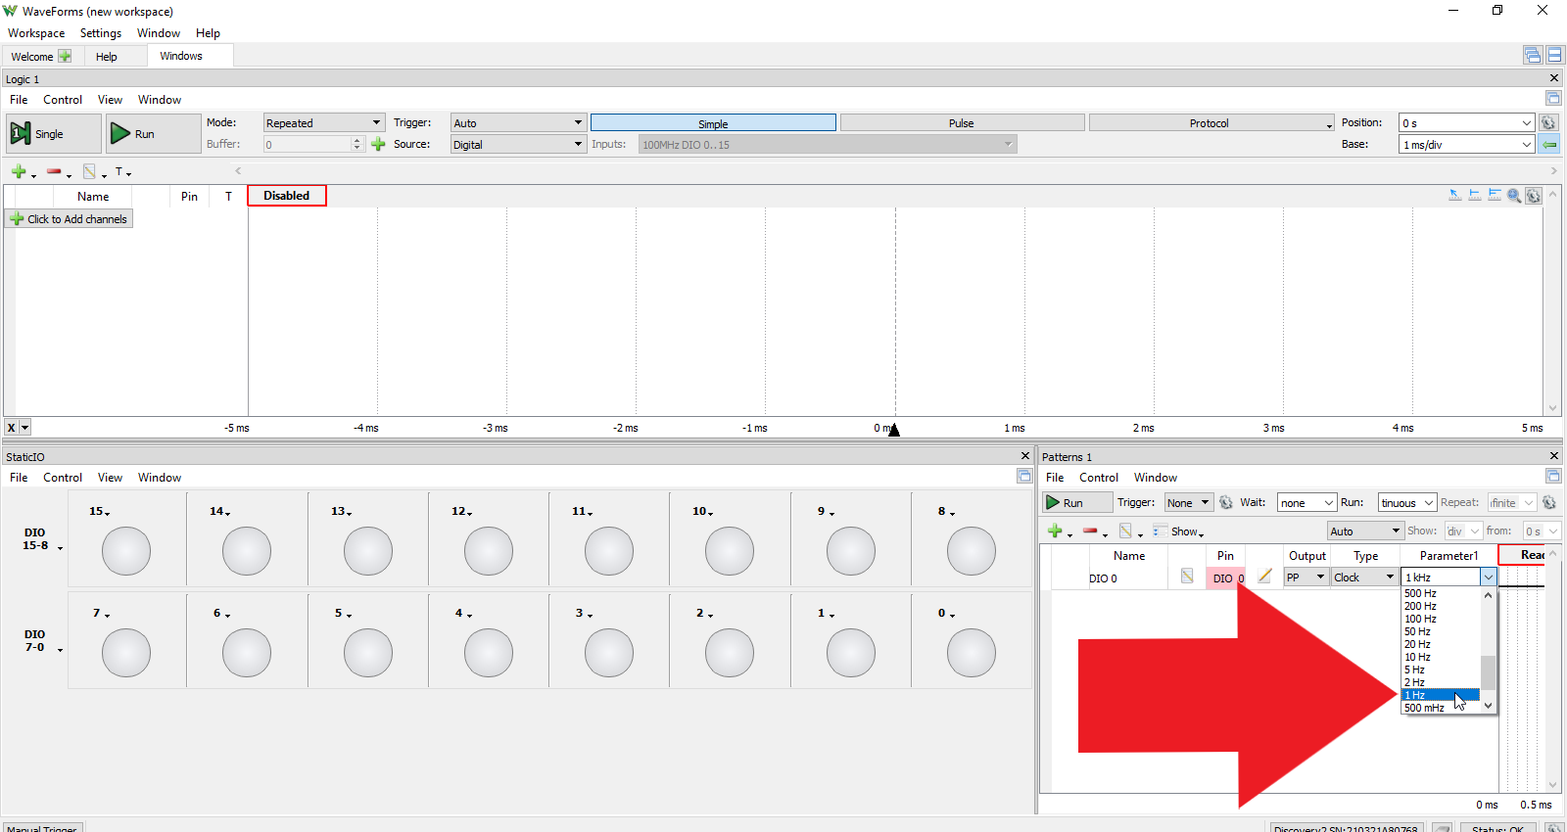Toggle StaticIO DIO 7 indicator
Viewport: 1567px width, 832px height.
click(126, 653)
